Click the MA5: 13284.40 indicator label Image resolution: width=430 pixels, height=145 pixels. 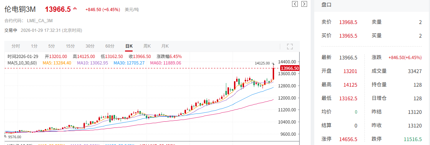[x=57, y=63]
